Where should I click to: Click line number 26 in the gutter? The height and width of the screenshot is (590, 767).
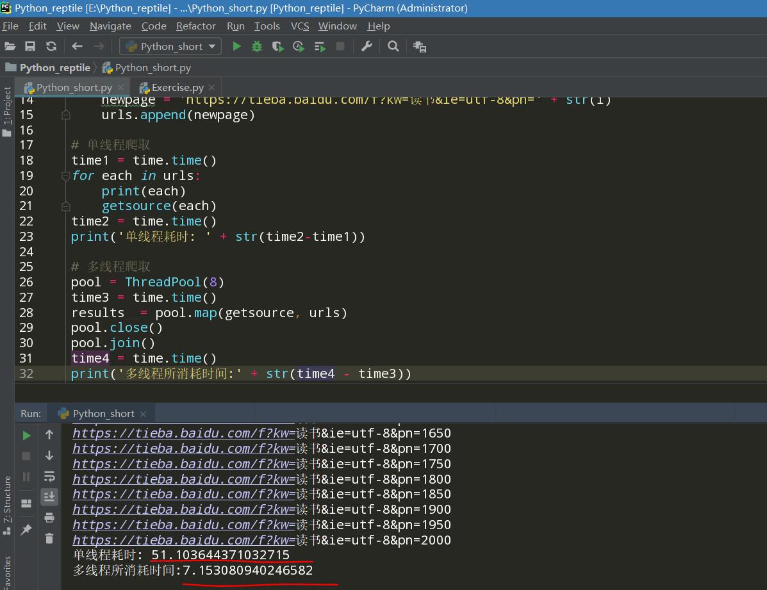[26, 282]
